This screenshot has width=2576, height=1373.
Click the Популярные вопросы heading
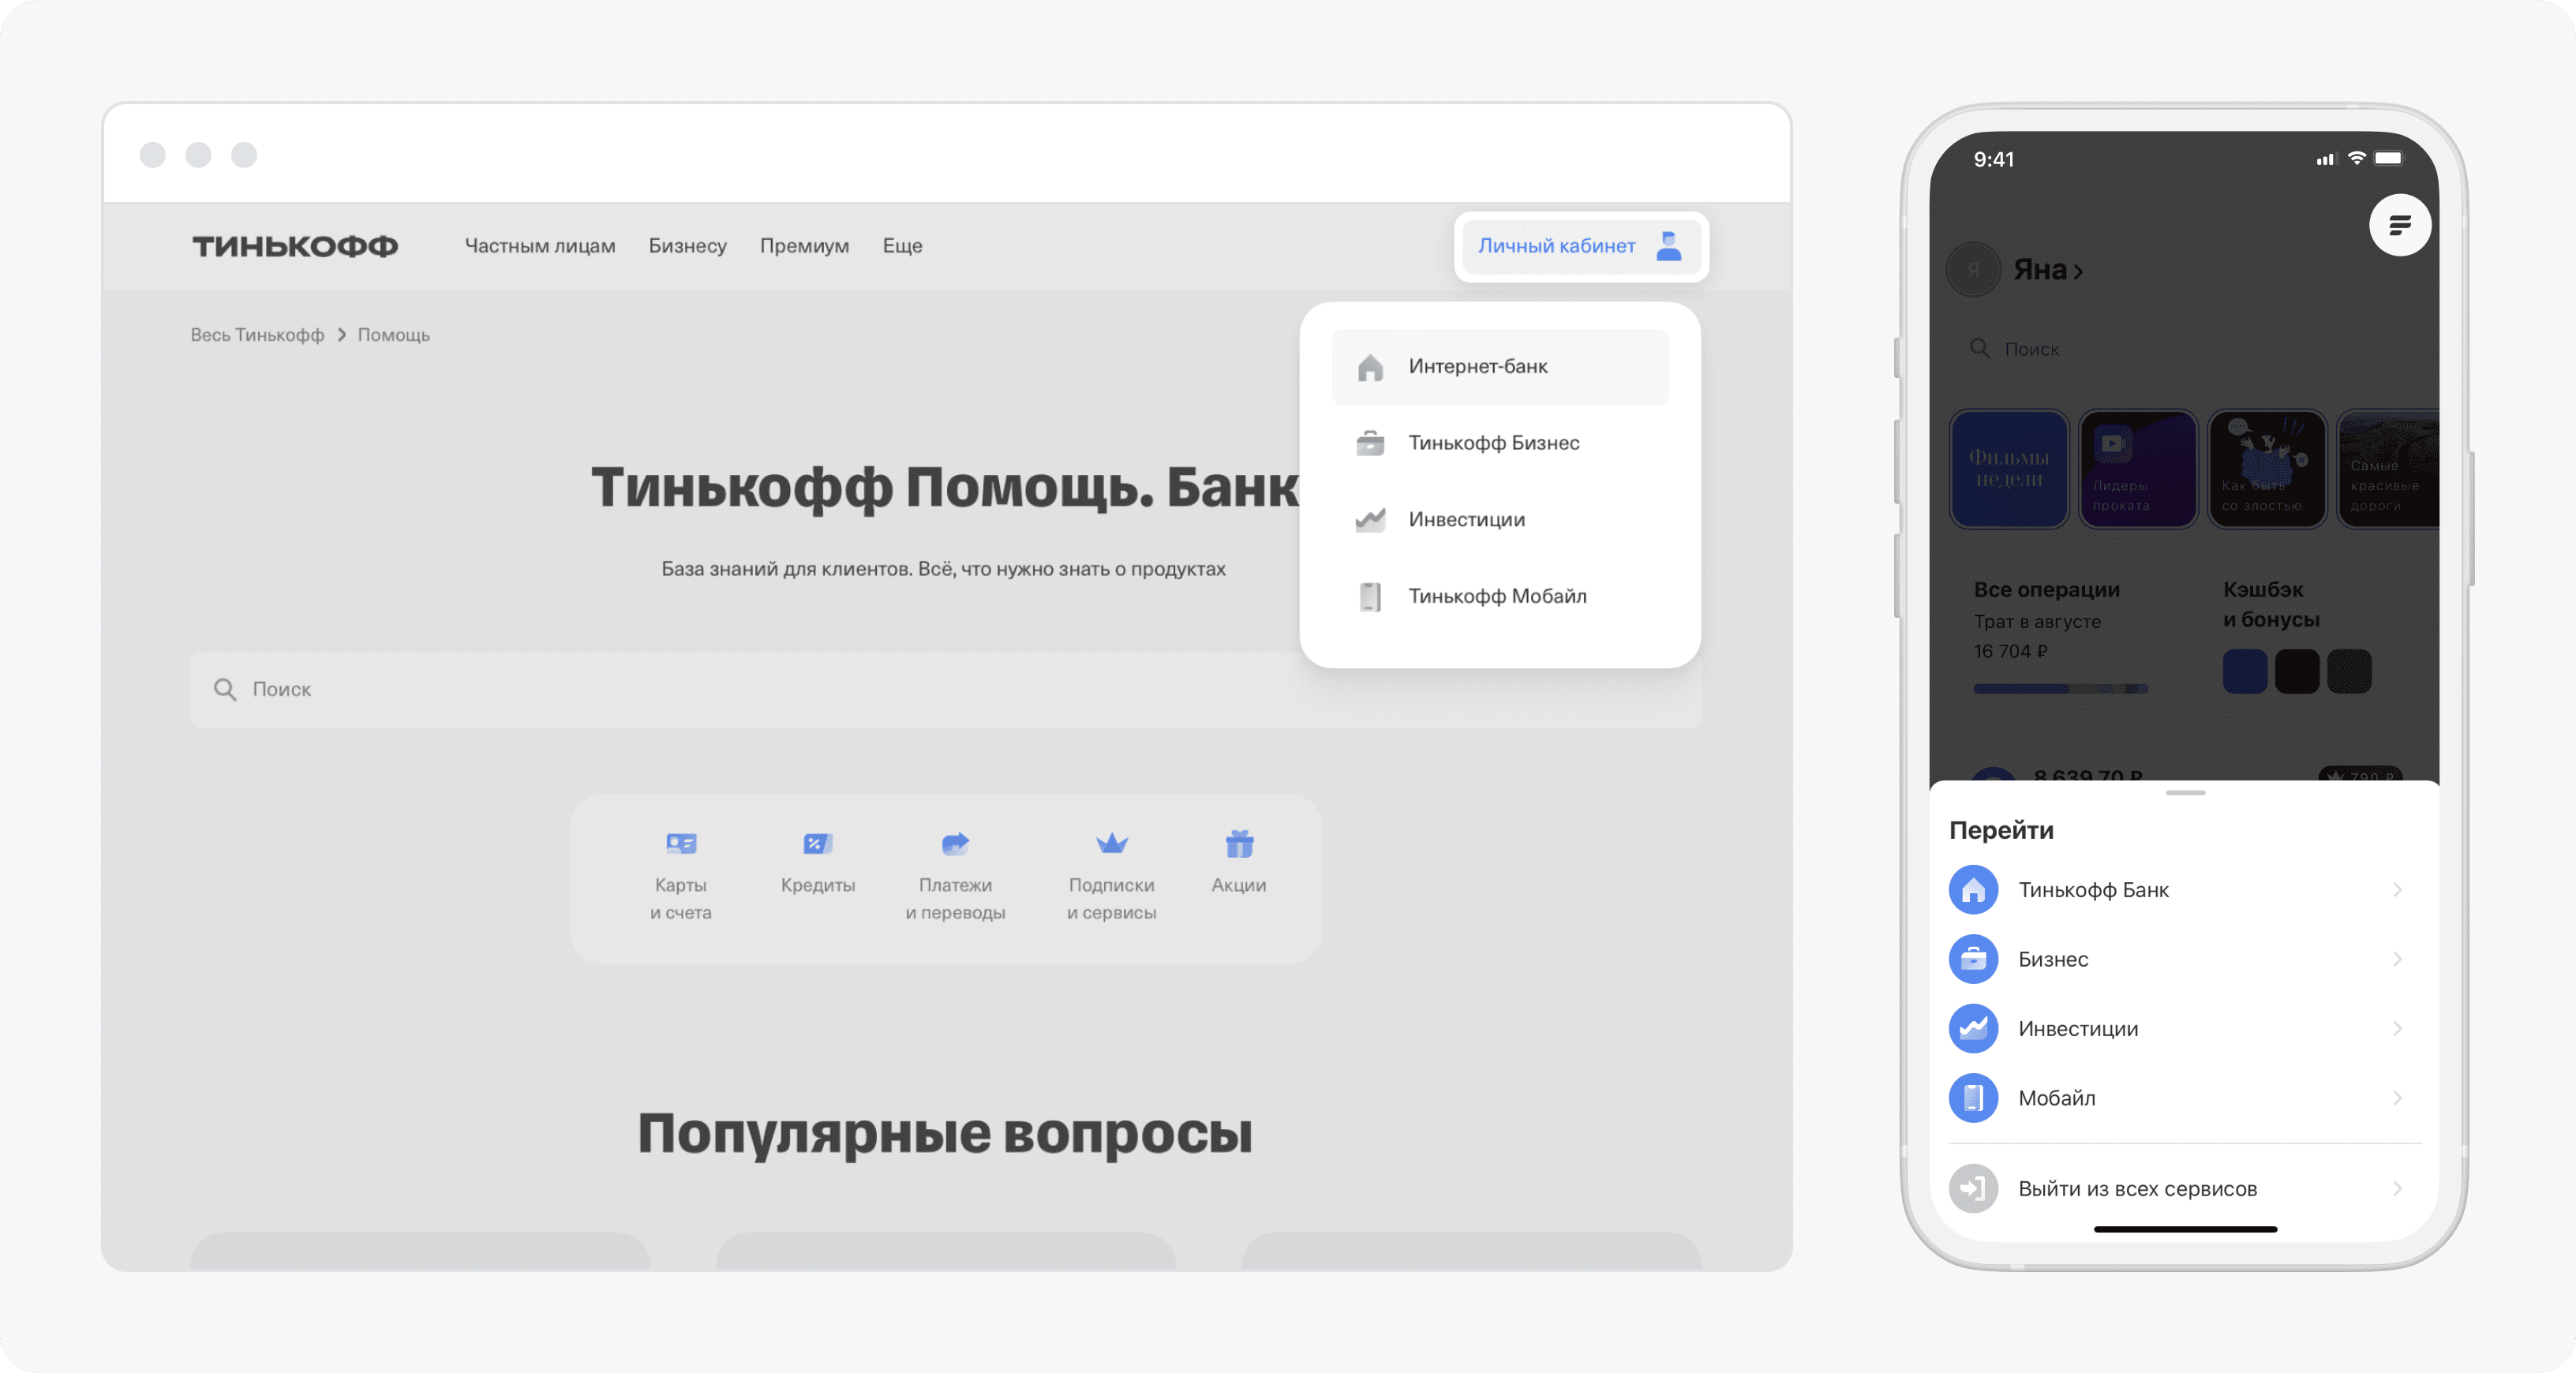(945, 1135)
